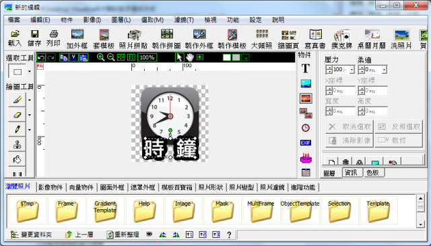
Task: Click the 上一層 up-level button
Action: (x=79, y=235)
